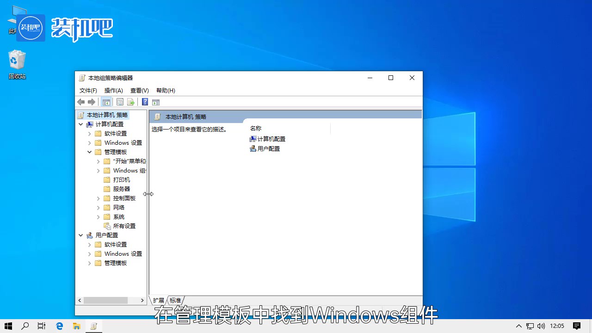Viewport: 592px width, 333px height.
Task: Expand the 网络 folder in the tree
Action: click(x=98, y=207)
